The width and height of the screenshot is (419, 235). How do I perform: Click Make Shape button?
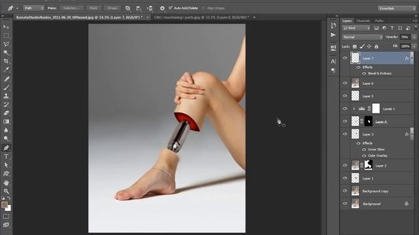tap(112, 8)
